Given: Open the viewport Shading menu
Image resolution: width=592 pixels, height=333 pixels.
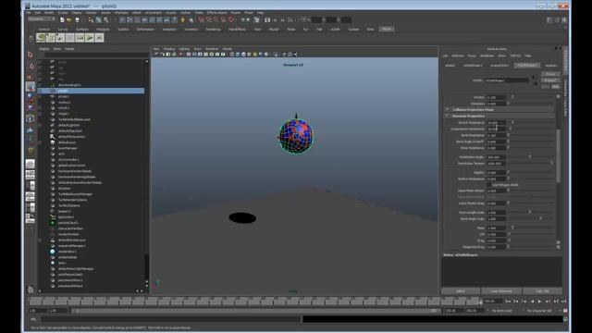Looking at the screenshot, I should tap(169, 49).
